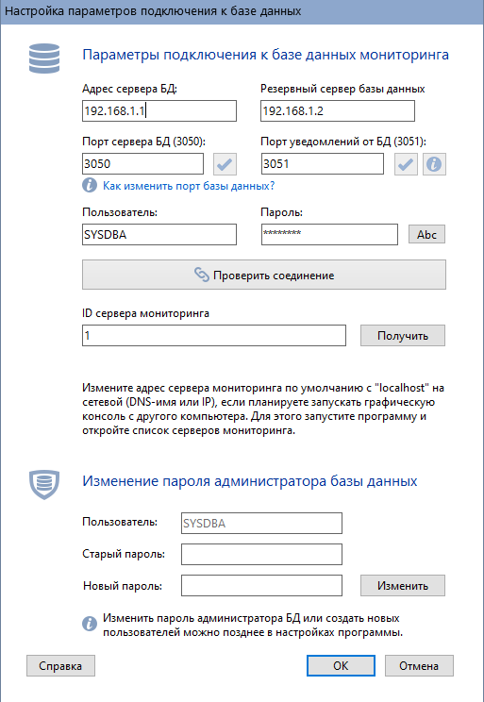Click the info icon near the admin password note
The width and height of the screenshot is (484, 702).
90,624
